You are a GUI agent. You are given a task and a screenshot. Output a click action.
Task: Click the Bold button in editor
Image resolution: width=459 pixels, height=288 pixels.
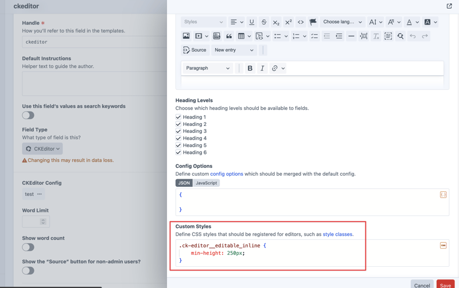coord(250,68)
